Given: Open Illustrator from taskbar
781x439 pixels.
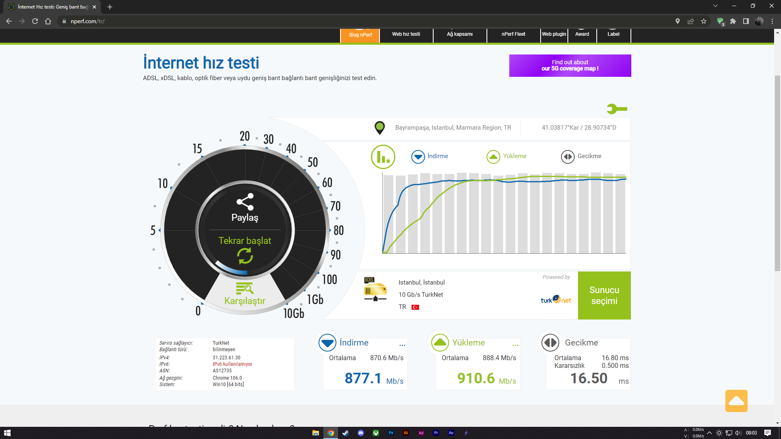Looking at the screenshot, I should [x=406, y=433].
